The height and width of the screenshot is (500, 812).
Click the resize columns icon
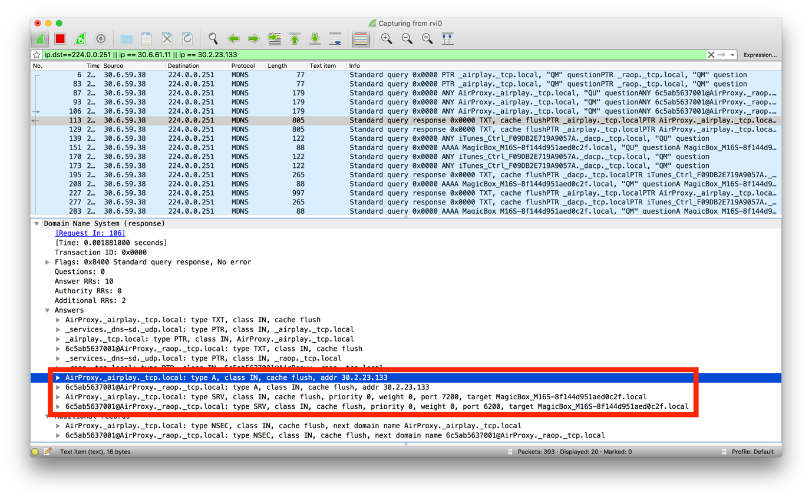pos(448,39)
